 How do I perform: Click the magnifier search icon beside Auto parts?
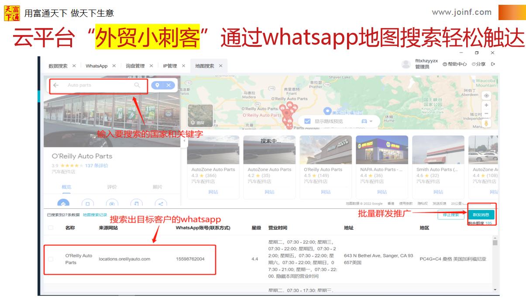pos(137,85)
